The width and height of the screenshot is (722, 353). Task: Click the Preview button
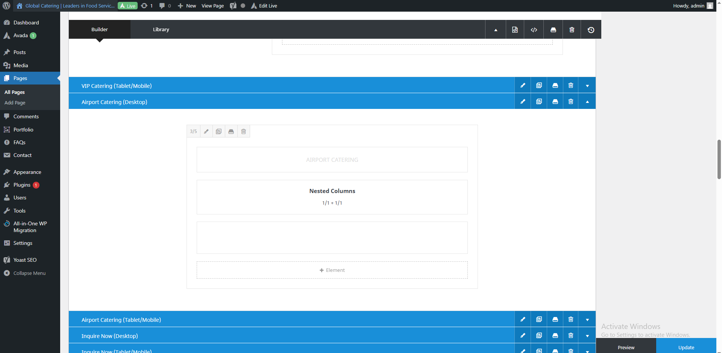(x=626, y=347)
